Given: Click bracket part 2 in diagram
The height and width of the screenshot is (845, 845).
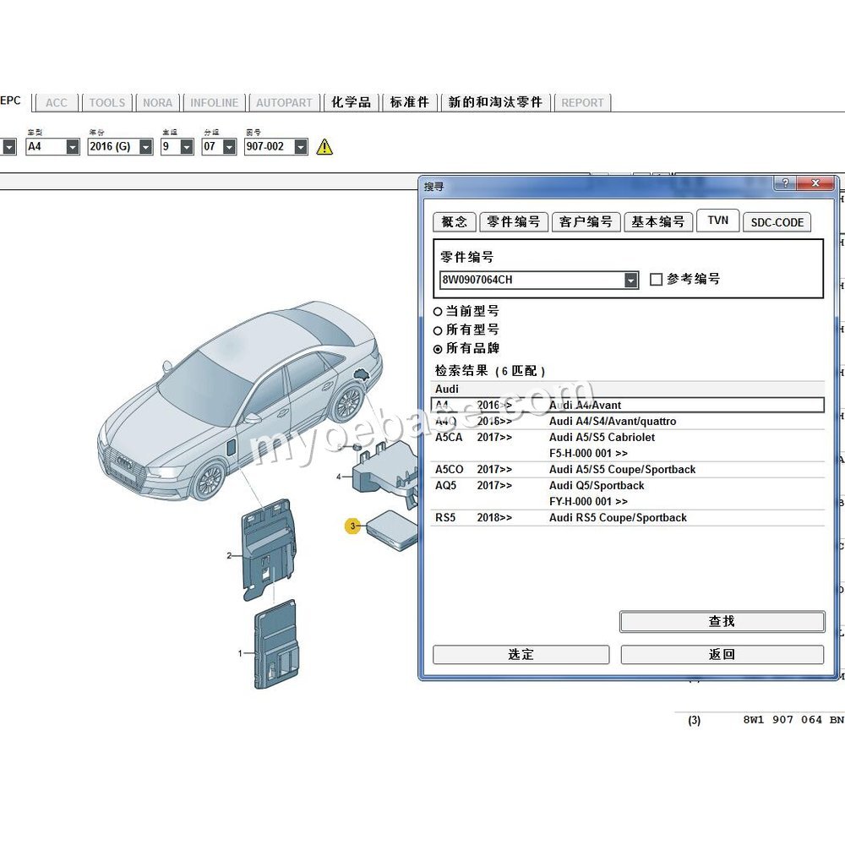Looking at the screenshot, I should point(269,550).
